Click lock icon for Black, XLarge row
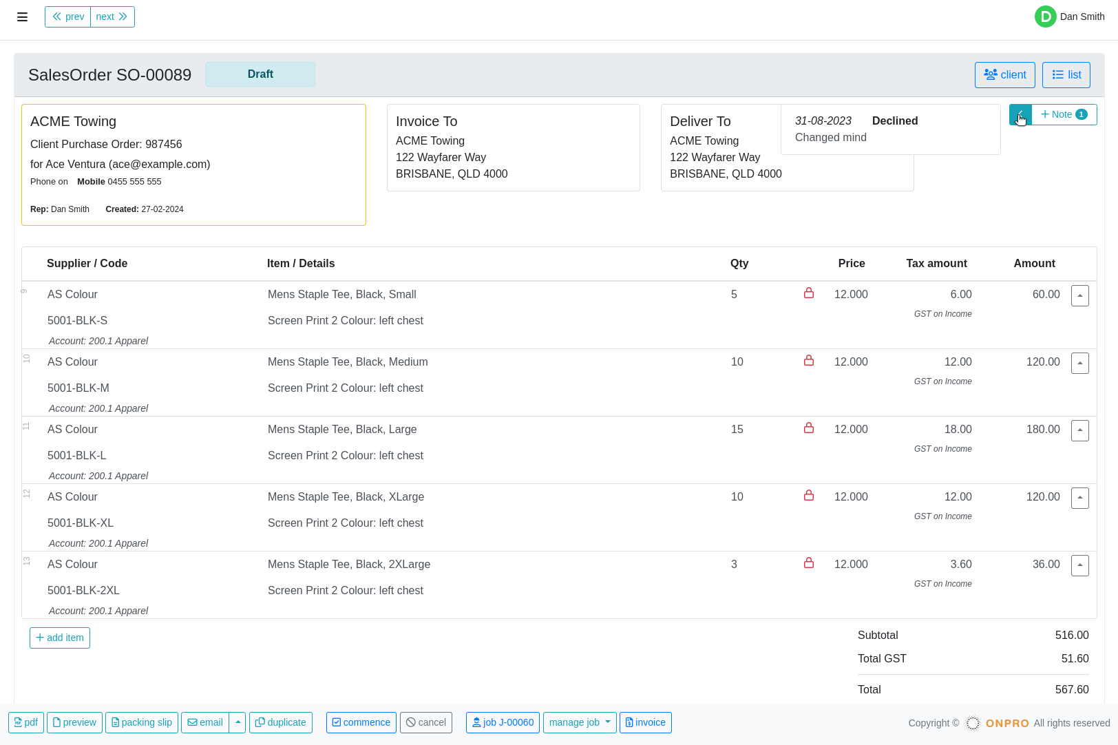The width and height of the screenshot is (1118, 745). [x=809, y=496]
